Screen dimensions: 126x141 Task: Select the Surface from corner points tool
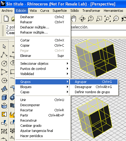pos(4,89)
